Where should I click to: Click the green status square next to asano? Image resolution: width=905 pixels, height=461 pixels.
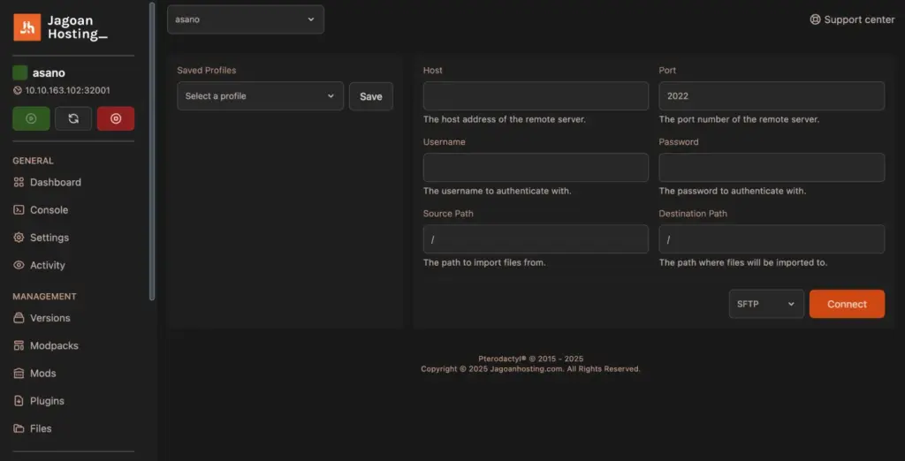pyautogui.click(x=20, y=72)
